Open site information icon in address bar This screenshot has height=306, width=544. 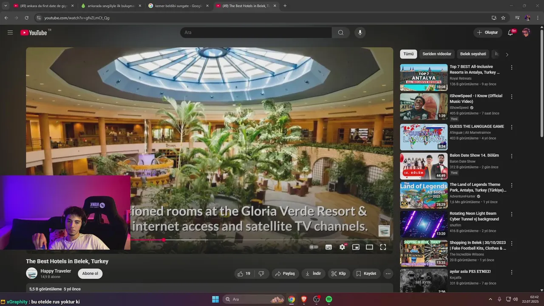[x=39, y=18]
